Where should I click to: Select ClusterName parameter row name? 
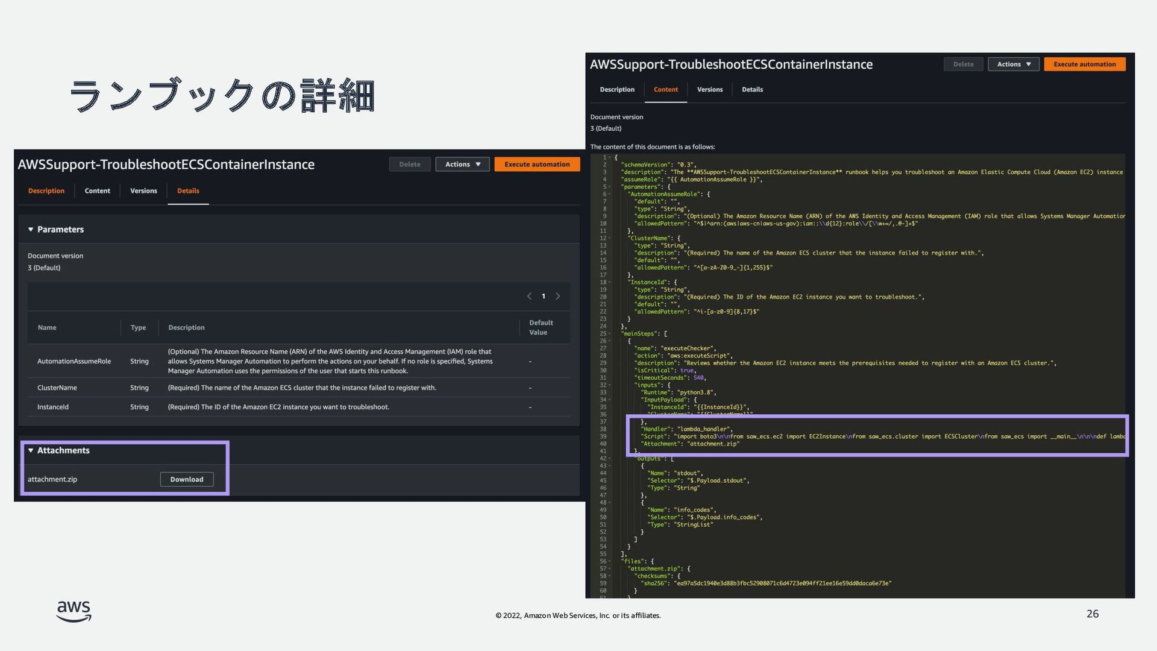pos(57,388)
